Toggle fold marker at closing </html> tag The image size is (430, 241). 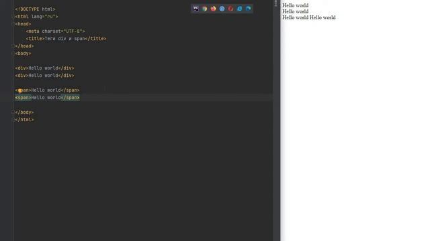[13, 120]
